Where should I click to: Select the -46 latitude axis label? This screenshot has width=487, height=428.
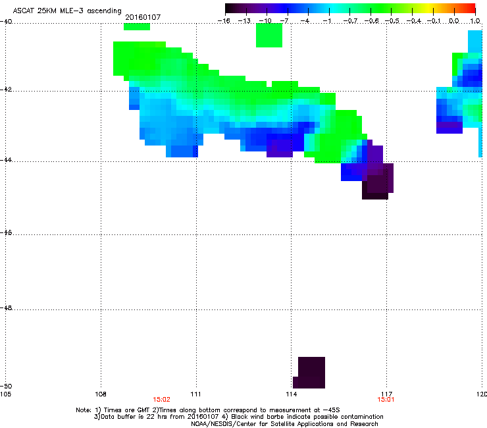(6, 232)
